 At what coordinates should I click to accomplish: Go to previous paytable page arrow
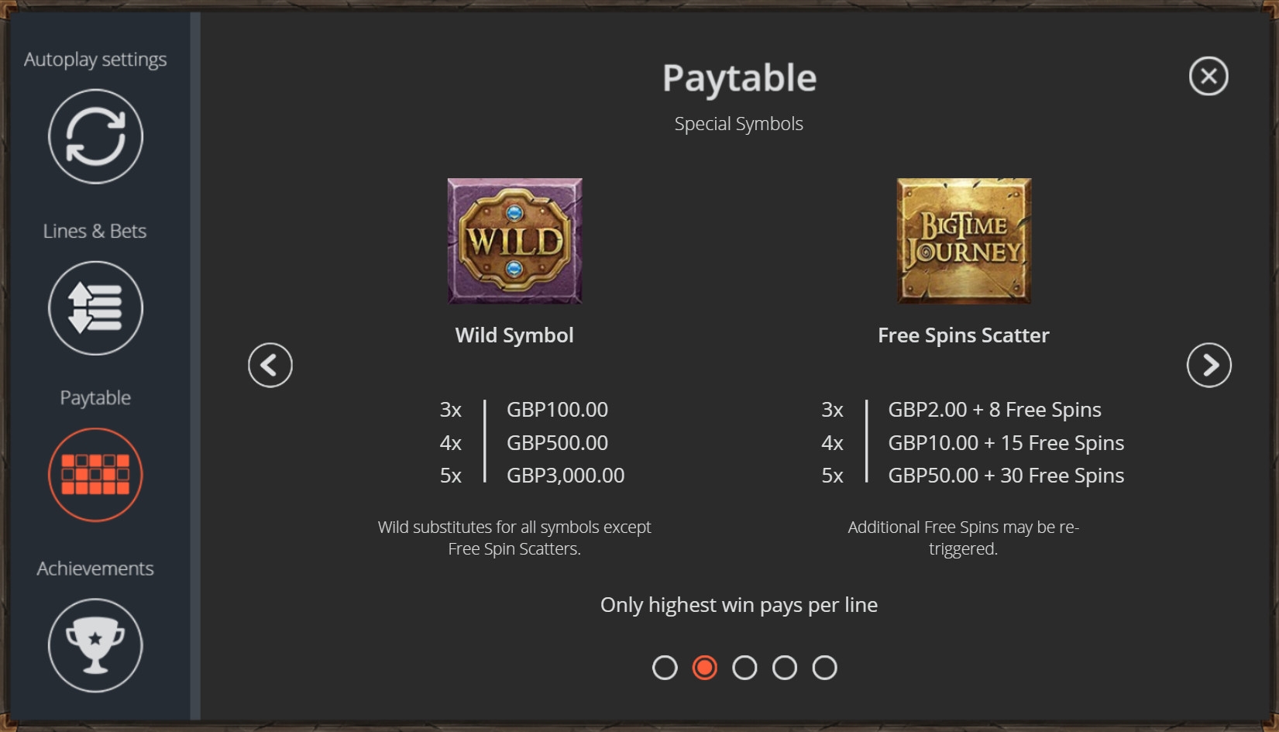[x=270, y=365]
